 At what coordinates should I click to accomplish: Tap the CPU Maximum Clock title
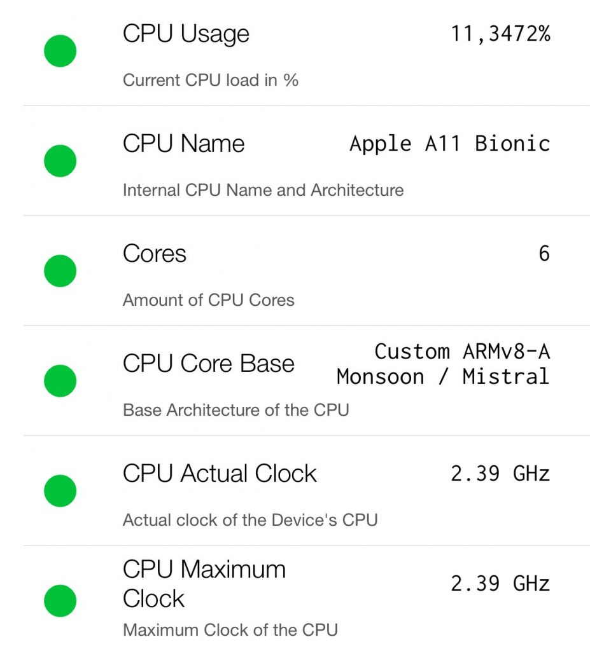(x=204, y=584)
